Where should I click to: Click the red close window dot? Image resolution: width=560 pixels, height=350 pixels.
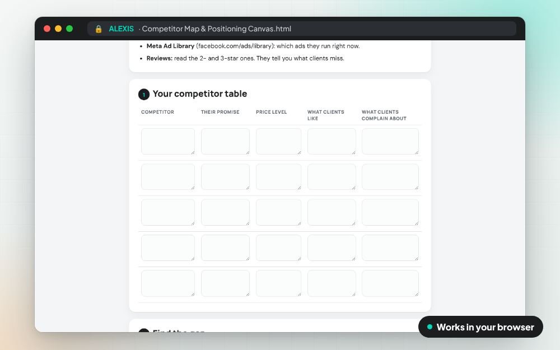click(47, 29)
